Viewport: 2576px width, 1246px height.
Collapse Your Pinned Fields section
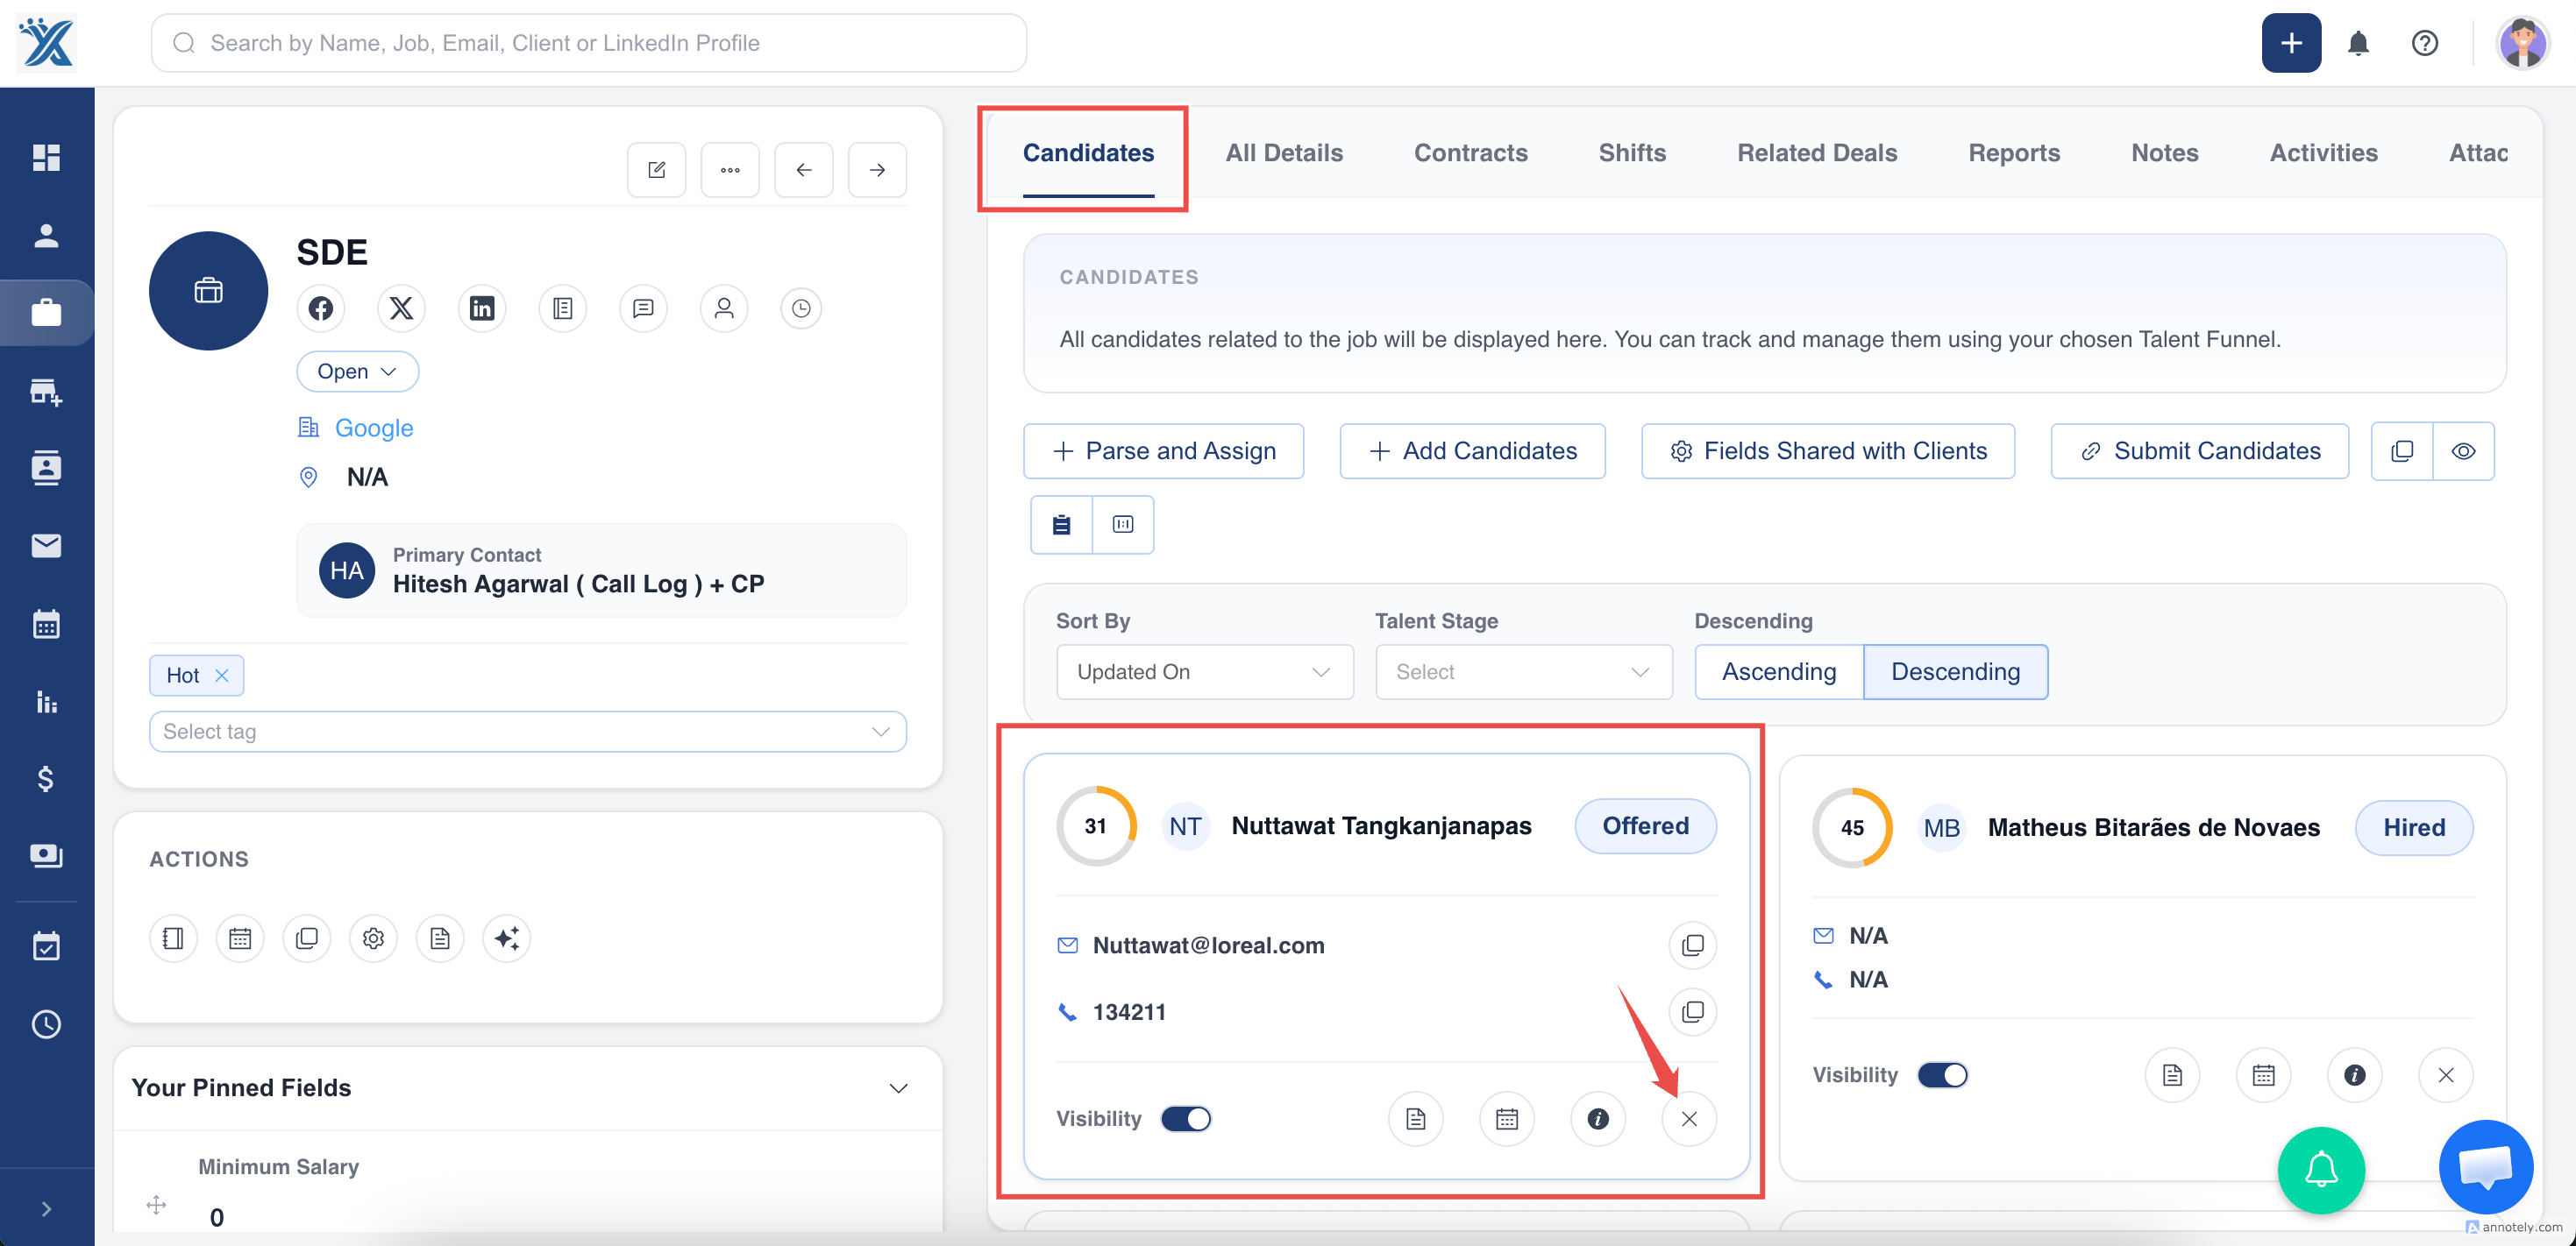tap(898, 1088)
